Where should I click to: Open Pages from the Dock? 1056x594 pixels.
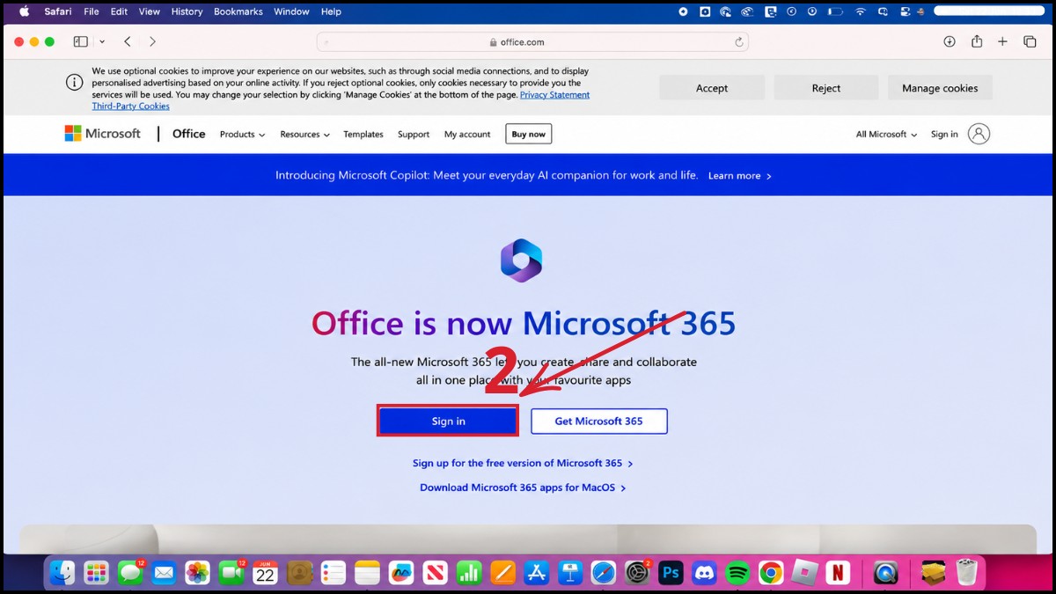[502, 573]
